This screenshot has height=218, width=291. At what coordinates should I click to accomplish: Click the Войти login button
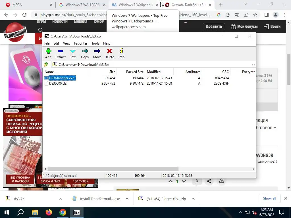(x=272, y=26)
